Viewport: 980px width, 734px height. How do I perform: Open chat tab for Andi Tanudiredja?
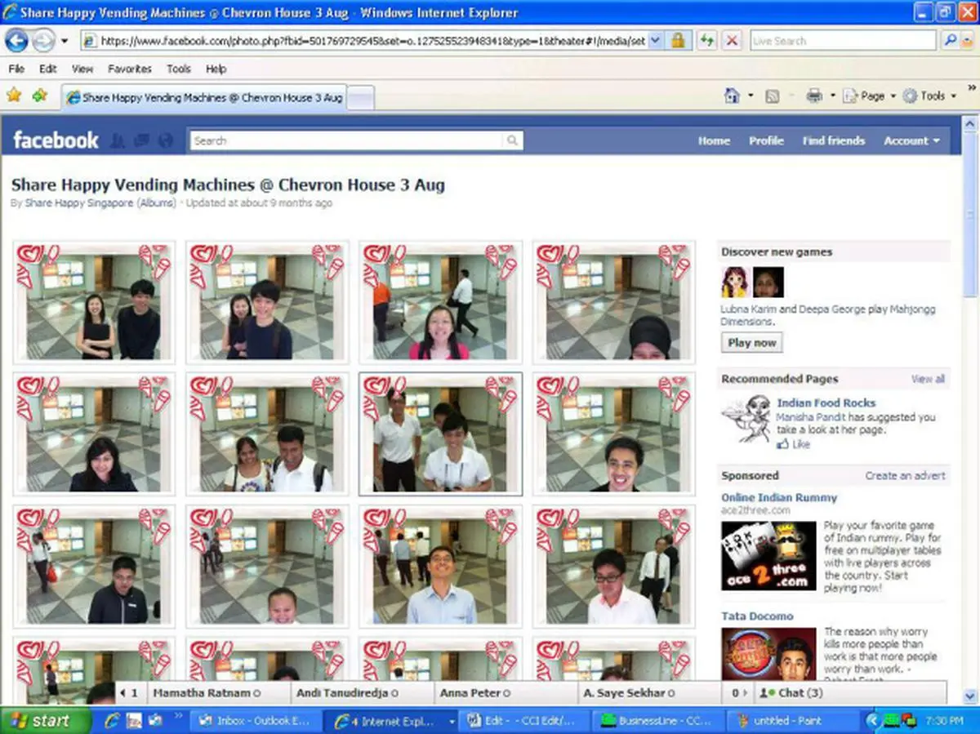point(362,692)
